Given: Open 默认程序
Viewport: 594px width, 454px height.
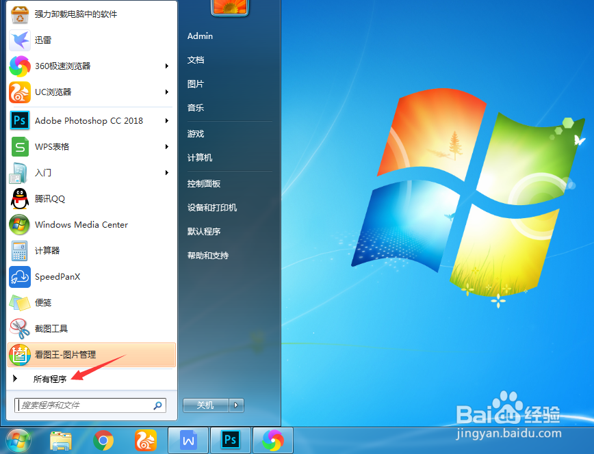Looking at the screenshot, I should point(204,231).
